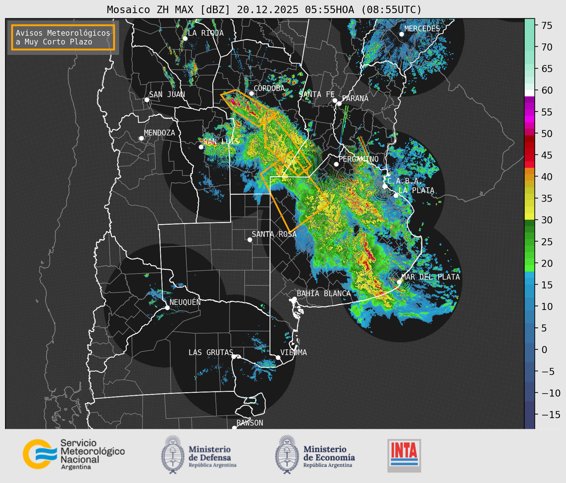Click the green 25 dBZ colorbar segment
Screen dimensions: 566x483
pos(529,242)
